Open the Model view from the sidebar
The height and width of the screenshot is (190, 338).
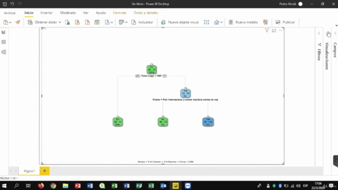coord(4,52)
